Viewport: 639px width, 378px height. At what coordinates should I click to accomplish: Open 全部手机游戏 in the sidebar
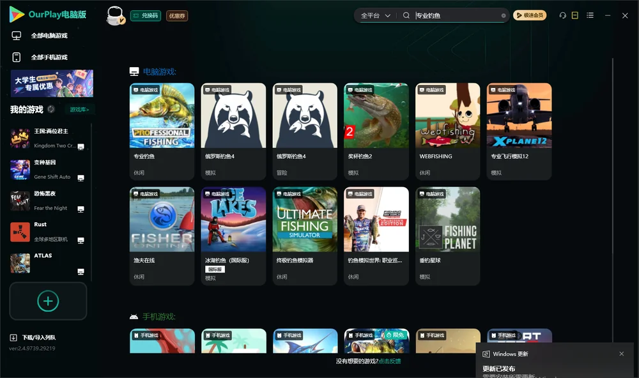click(x=49, y=57)
